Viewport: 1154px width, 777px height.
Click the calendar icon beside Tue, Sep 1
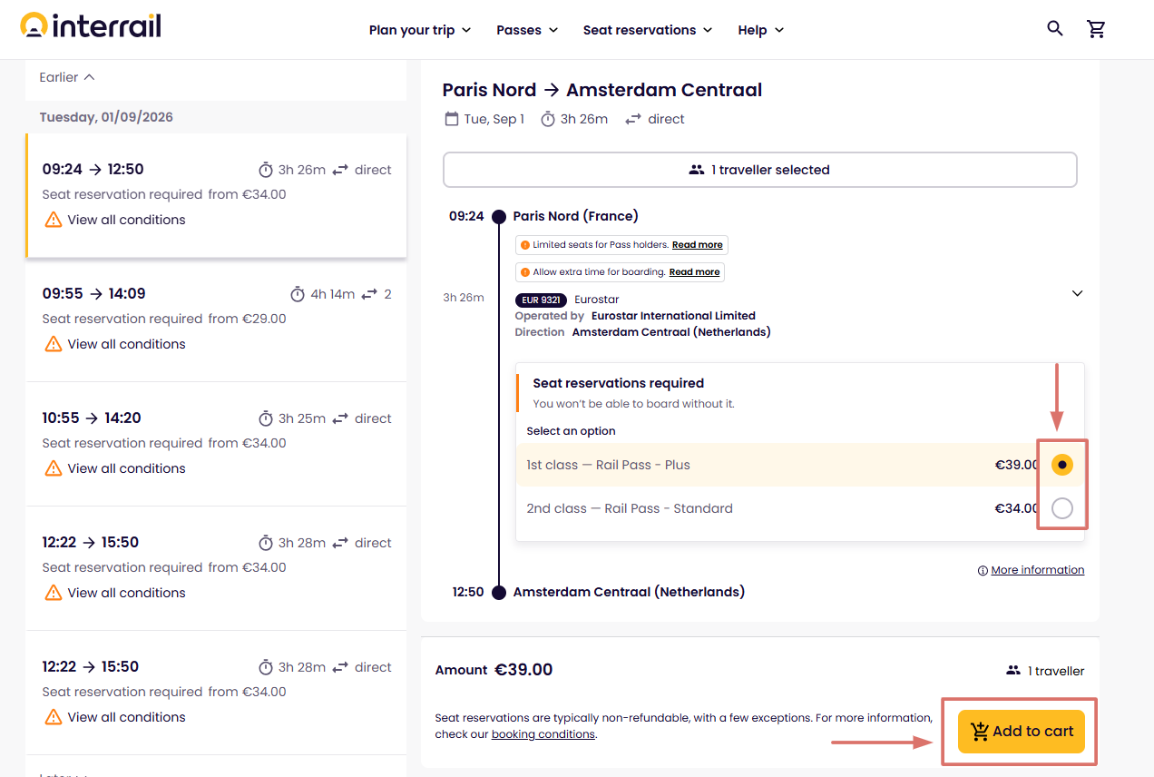pyautogui.click(x=451, y=119)
